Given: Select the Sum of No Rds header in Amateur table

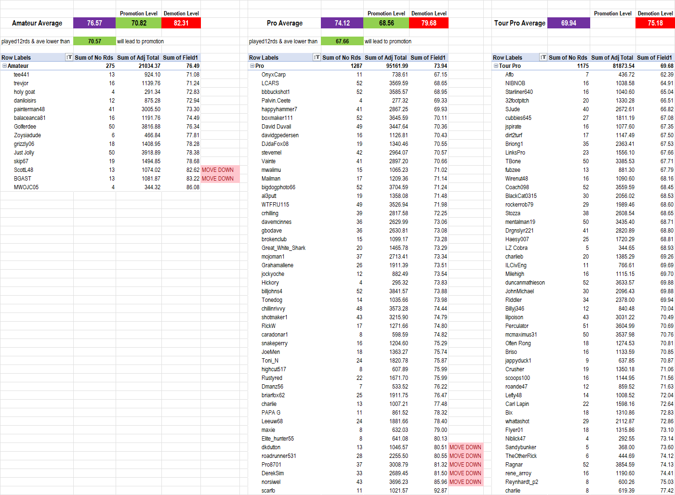Looking at the screenshot, I should coord(94,57).
